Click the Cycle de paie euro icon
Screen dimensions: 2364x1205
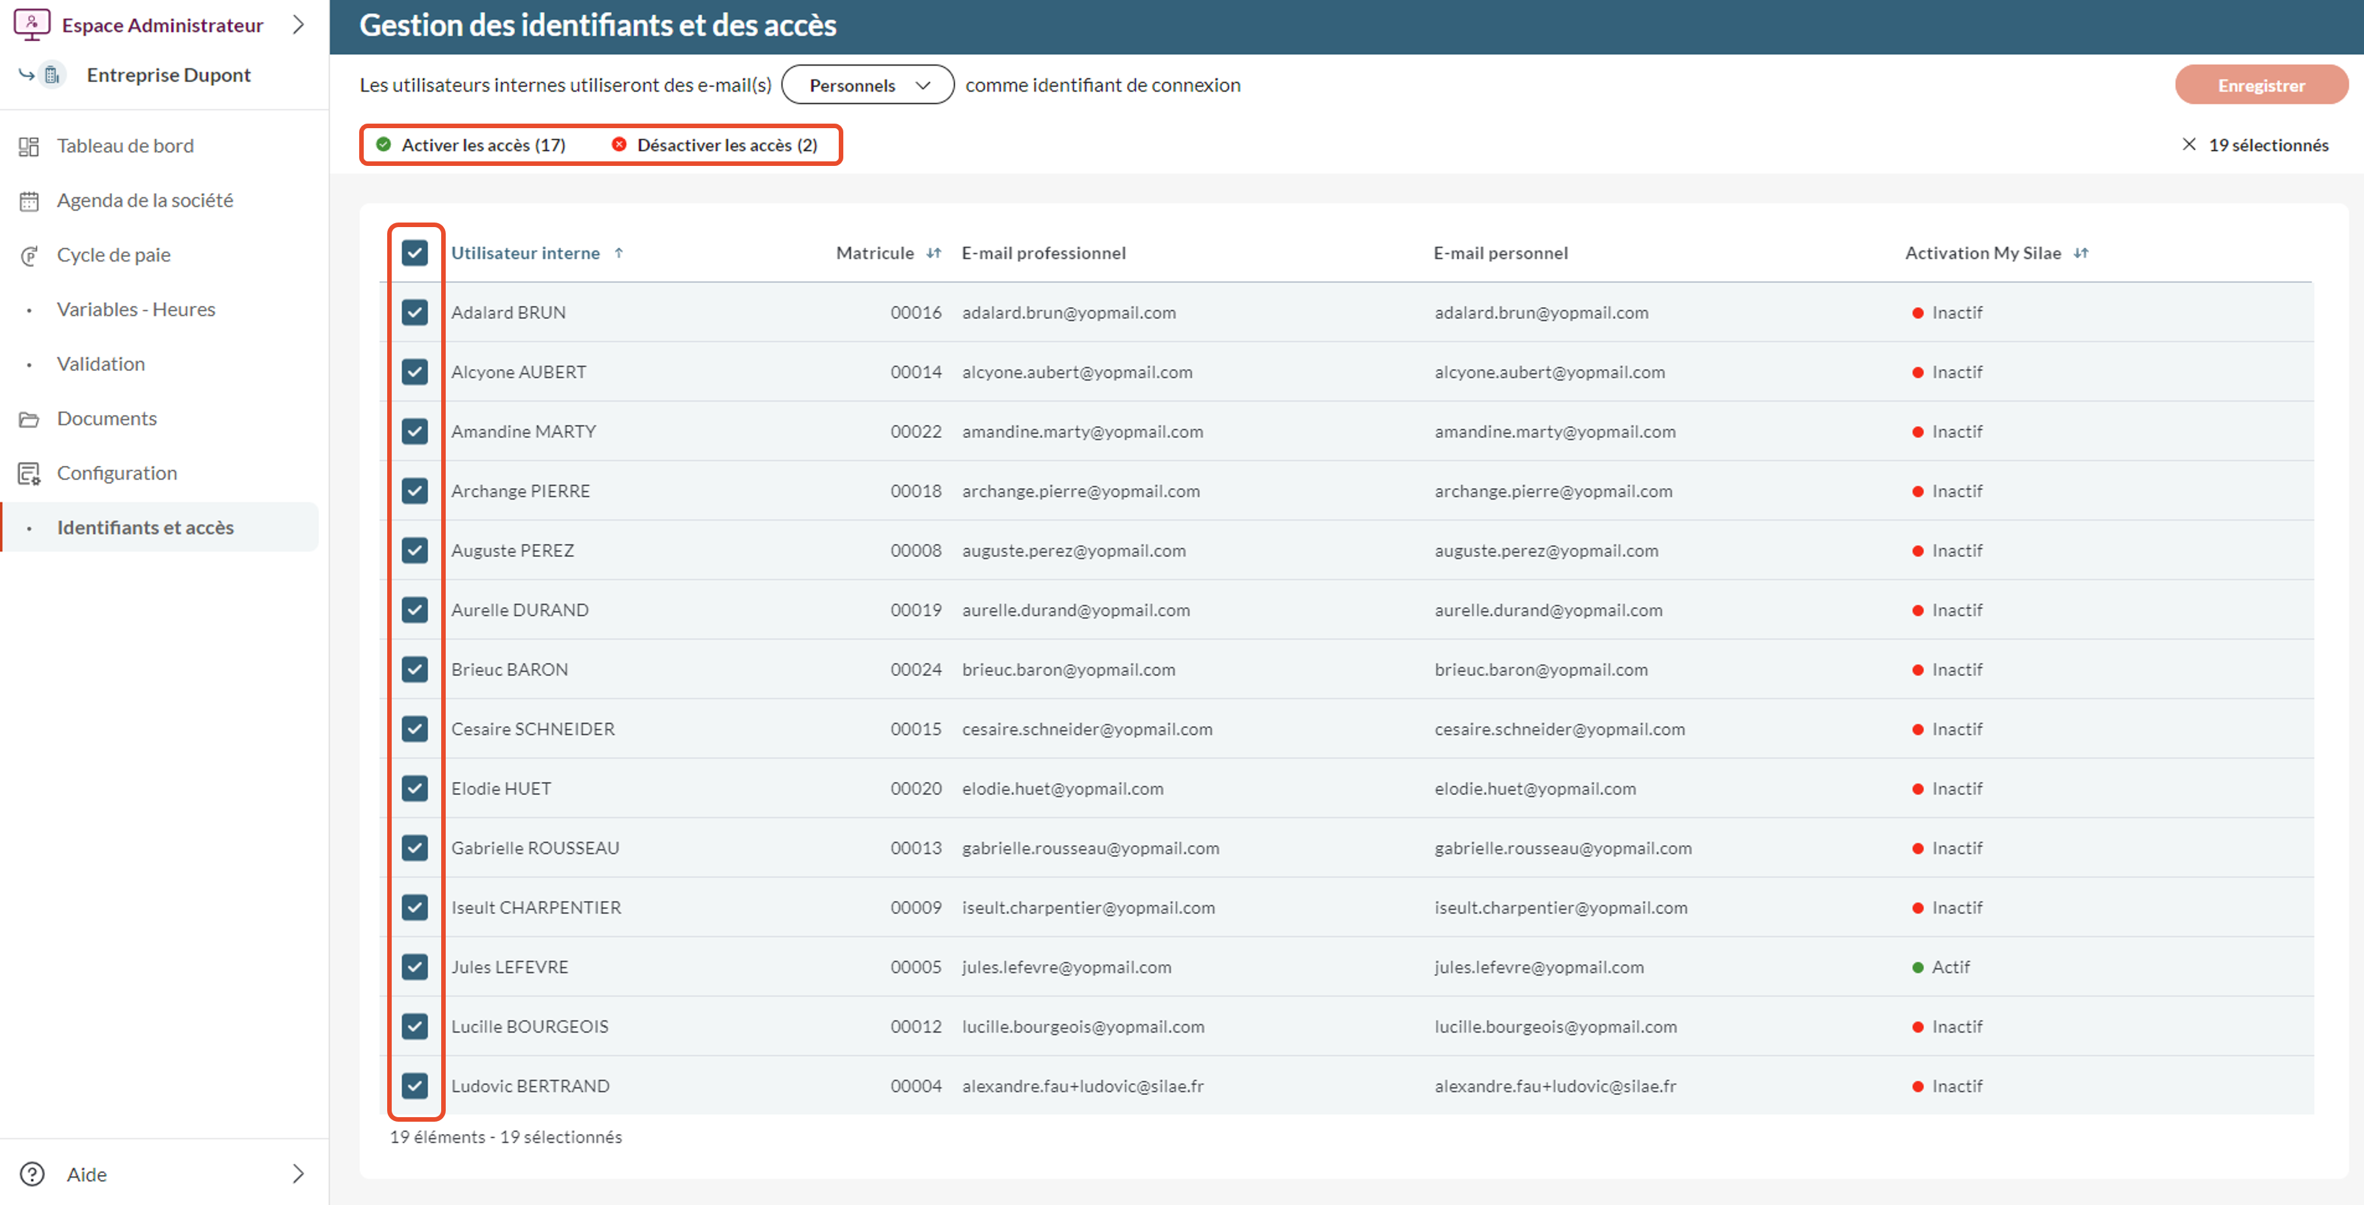point(29,255)
